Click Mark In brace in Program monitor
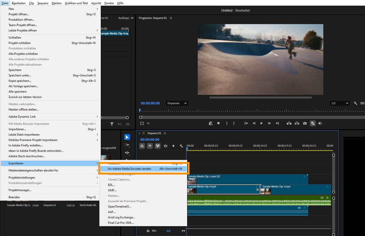Viewport: 365px width, 236px height. tap(227, 123)
